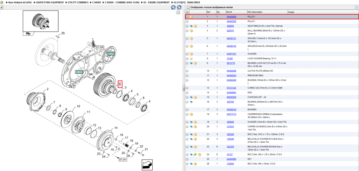
Task: Collapse the parts list using splitter handle
Action: [183, 88]
